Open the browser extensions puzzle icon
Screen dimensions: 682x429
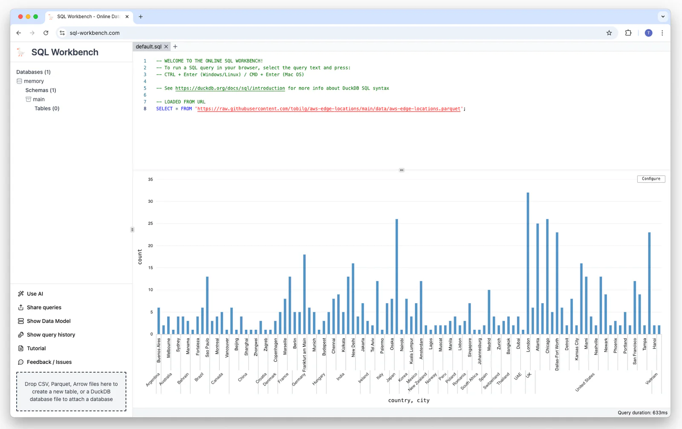tap(628, 33)
